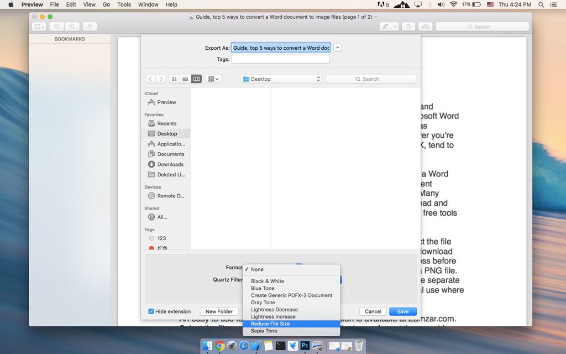Select Applications in the sidebar
Image resolution: width=566 pixels, height=354 pixels.
click(x=165, y=144)
